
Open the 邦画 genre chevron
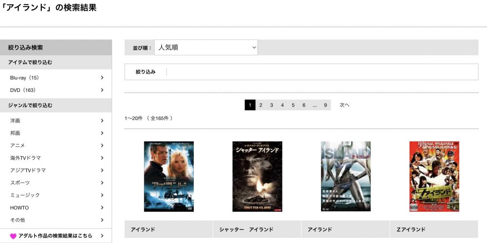(x=102, y=133)
